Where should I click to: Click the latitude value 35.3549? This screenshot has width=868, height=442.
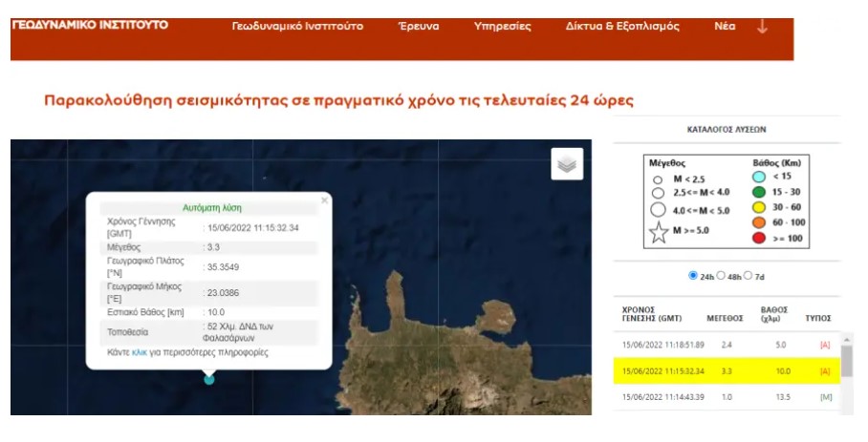[x=223, y=267]
